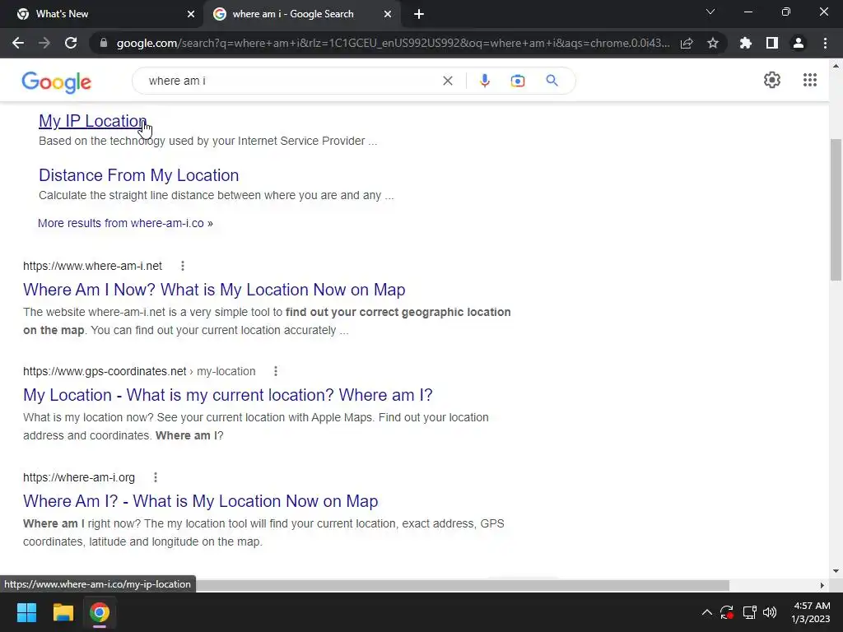Open Where Am I Now? result

pyautogui.click(x=214, y=290)
